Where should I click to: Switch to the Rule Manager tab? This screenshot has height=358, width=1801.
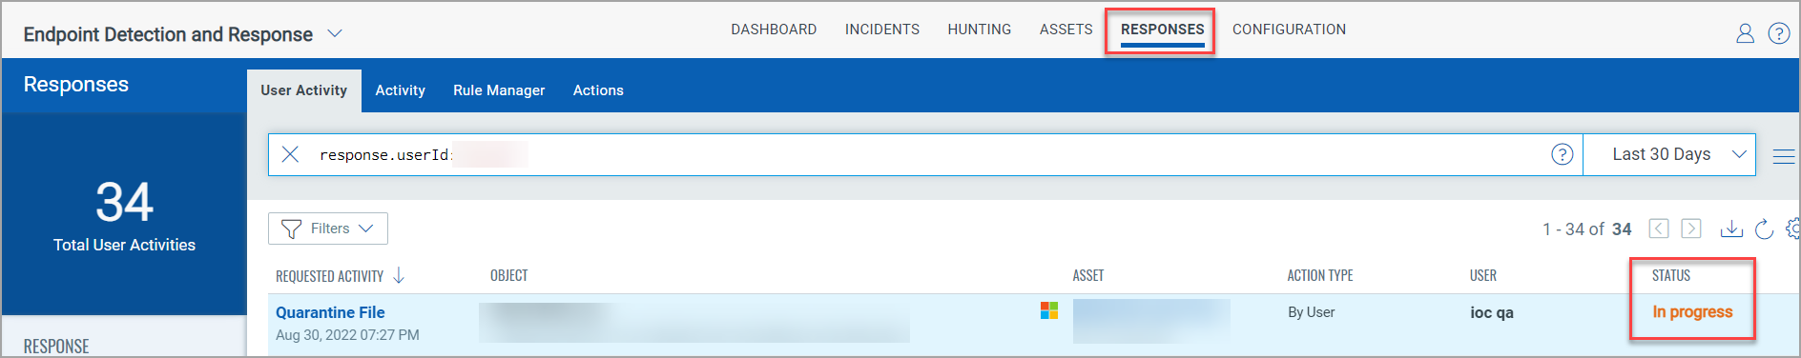coord(499,90)
